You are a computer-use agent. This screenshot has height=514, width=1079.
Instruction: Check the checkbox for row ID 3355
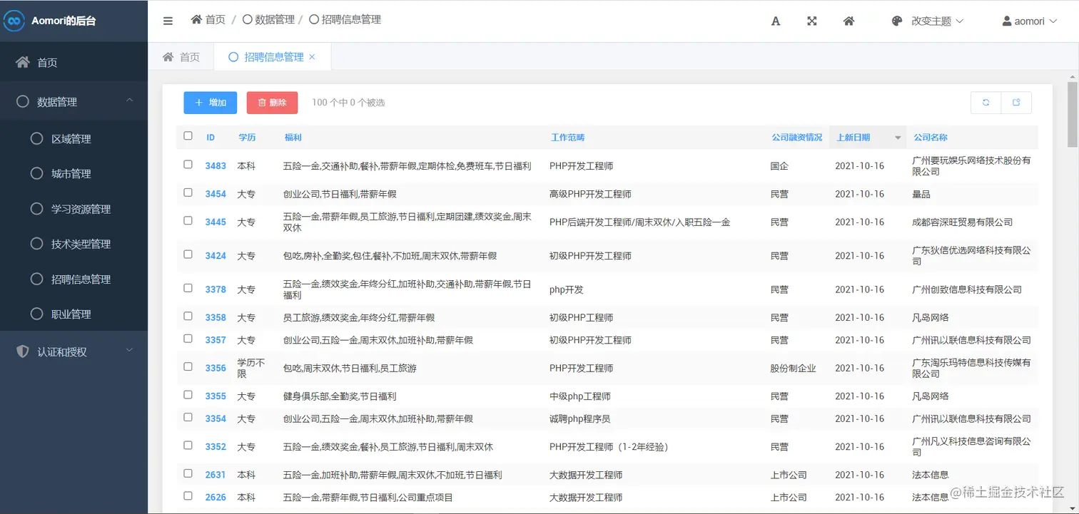point(188,394)
